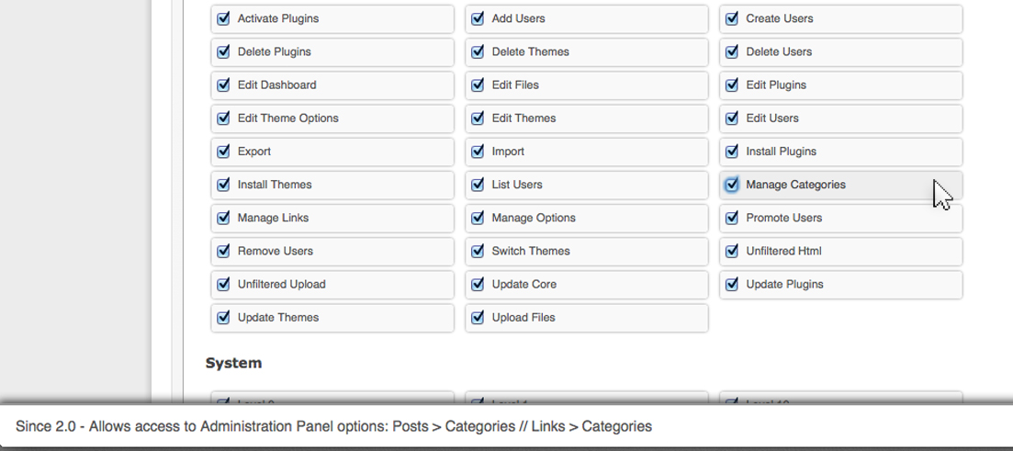
Task: Toggle the Manage Options checkbox
Action: tap(478, 218)
